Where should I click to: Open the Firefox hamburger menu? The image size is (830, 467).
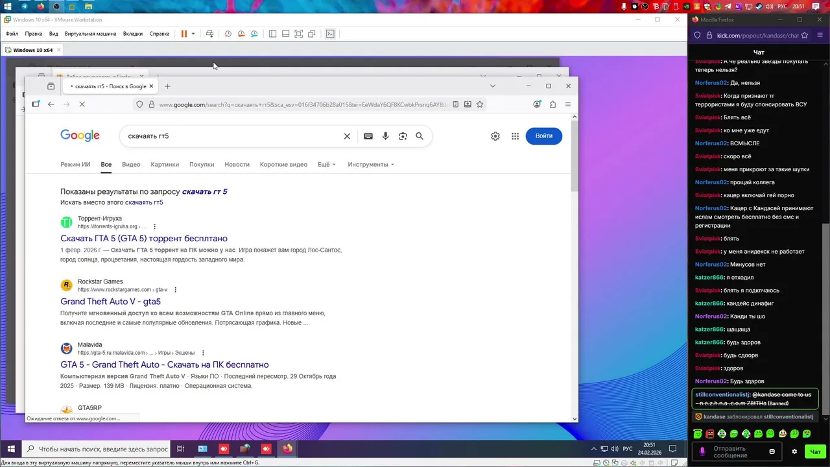[568, 104]
